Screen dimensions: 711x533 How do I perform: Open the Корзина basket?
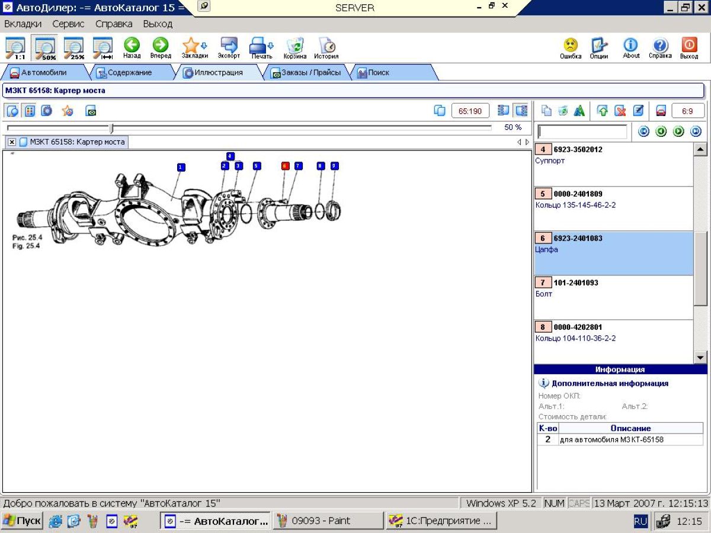click(295, 49)
